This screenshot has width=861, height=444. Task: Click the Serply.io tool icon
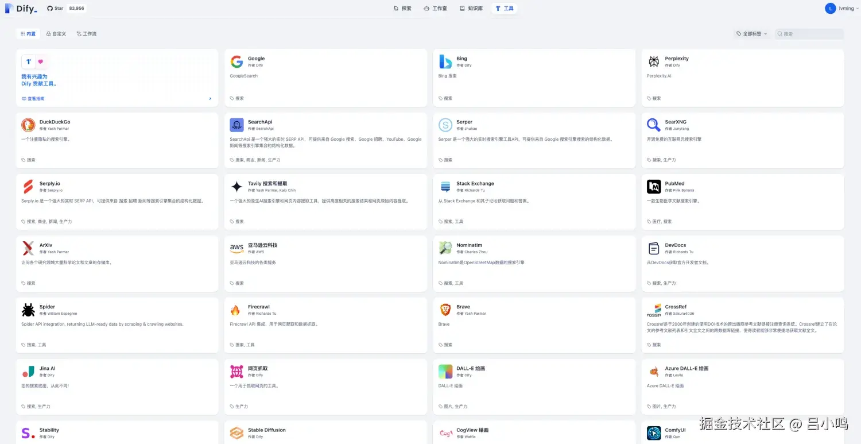[x=28, y=187]
